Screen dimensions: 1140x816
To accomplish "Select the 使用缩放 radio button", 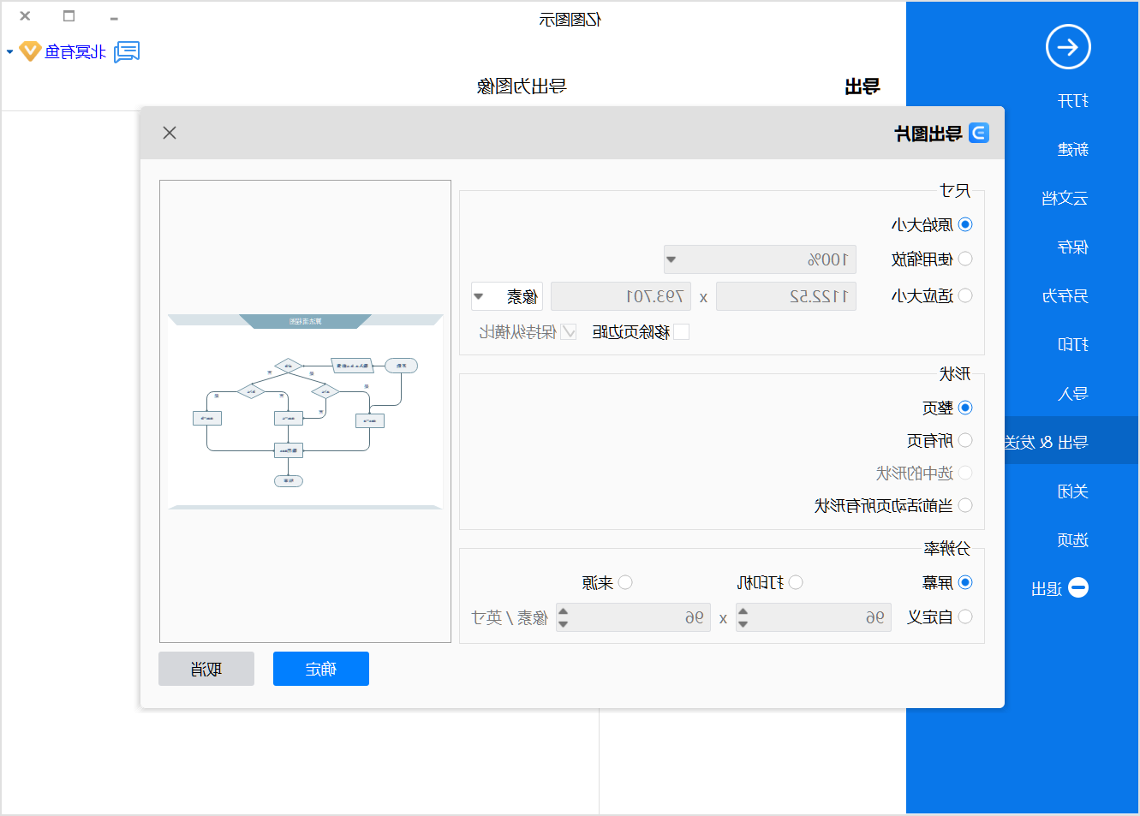I will (965, 259).
